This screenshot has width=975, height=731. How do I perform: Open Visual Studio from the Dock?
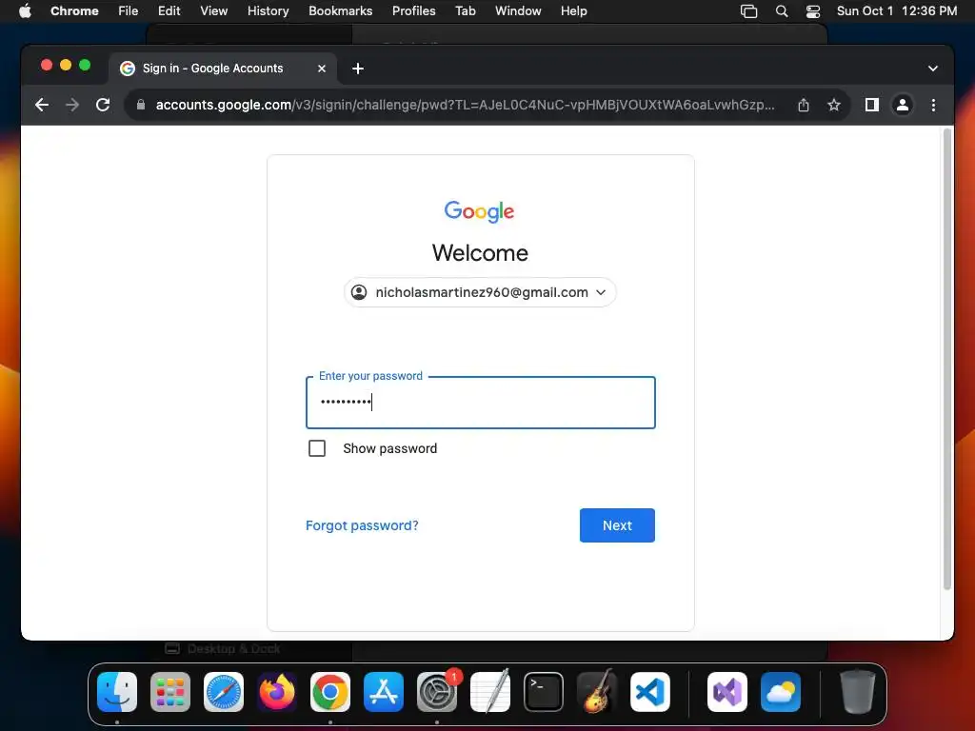tap(727, 692)
